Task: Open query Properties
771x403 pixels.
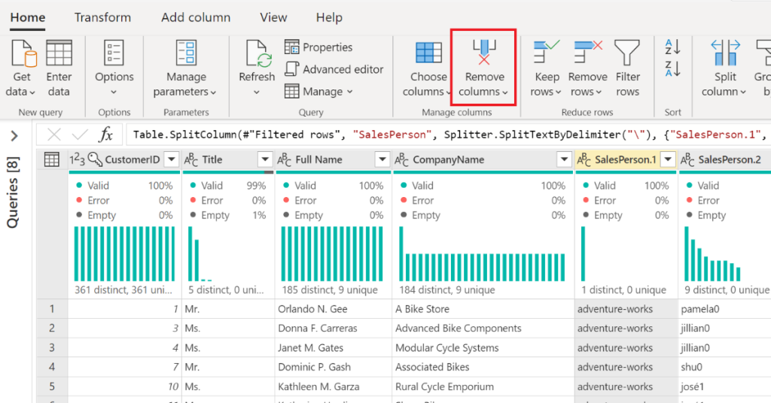Action: (x=318, y=47)
